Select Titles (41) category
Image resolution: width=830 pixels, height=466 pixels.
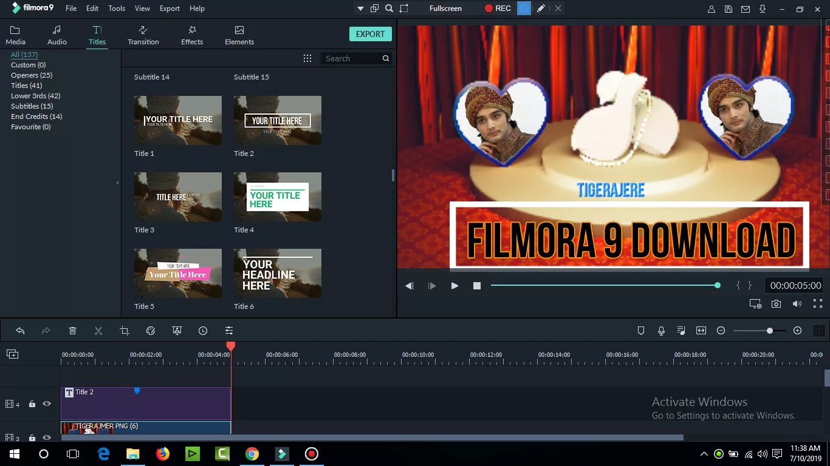(26, 86)
